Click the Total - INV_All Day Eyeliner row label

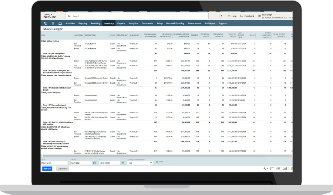(x=54, y=53)
